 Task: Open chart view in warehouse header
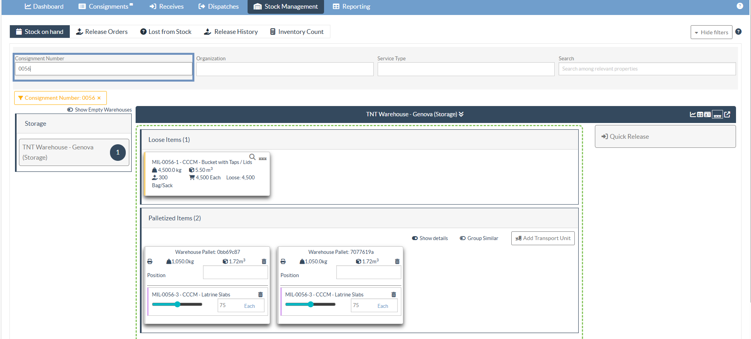click(x=693, y=114)
